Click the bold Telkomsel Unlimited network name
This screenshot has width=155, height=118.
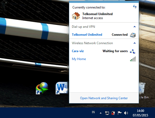(x=97, y=14)
